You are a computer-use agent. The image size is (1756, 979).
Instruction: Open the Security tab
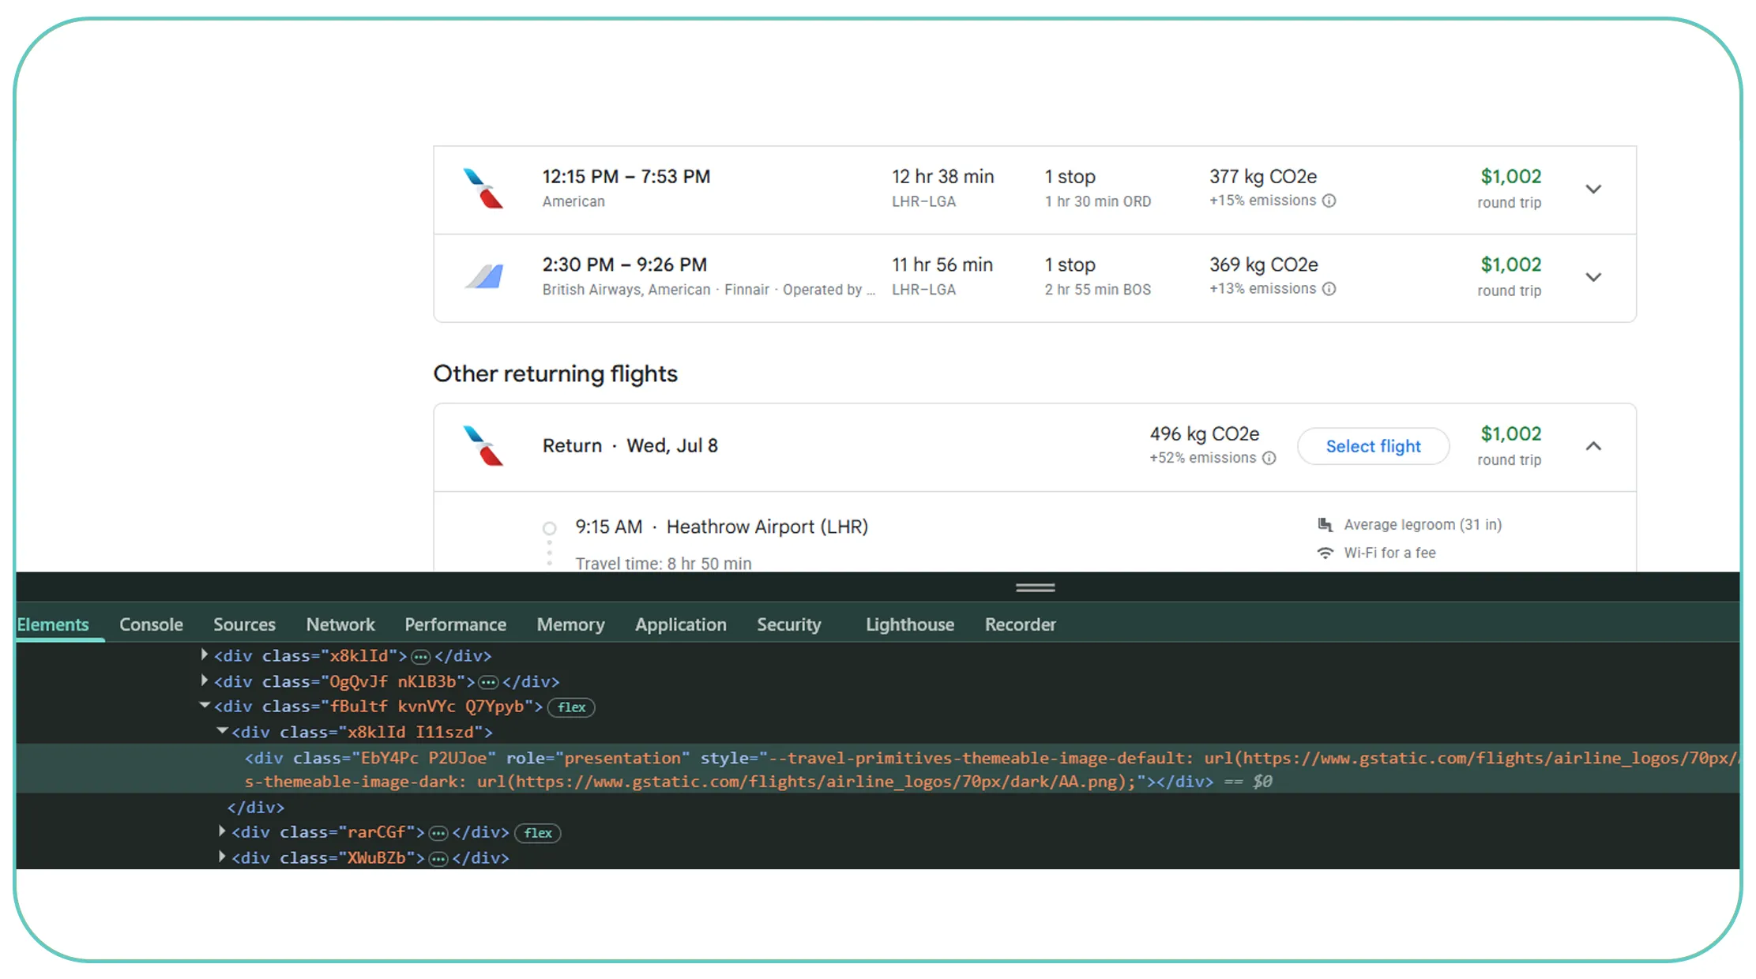pyautogui.click(x=789, y=625)
